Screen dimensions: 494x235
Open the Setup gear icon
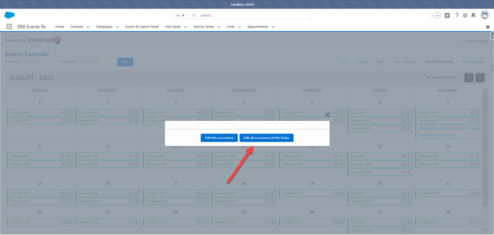465,16
